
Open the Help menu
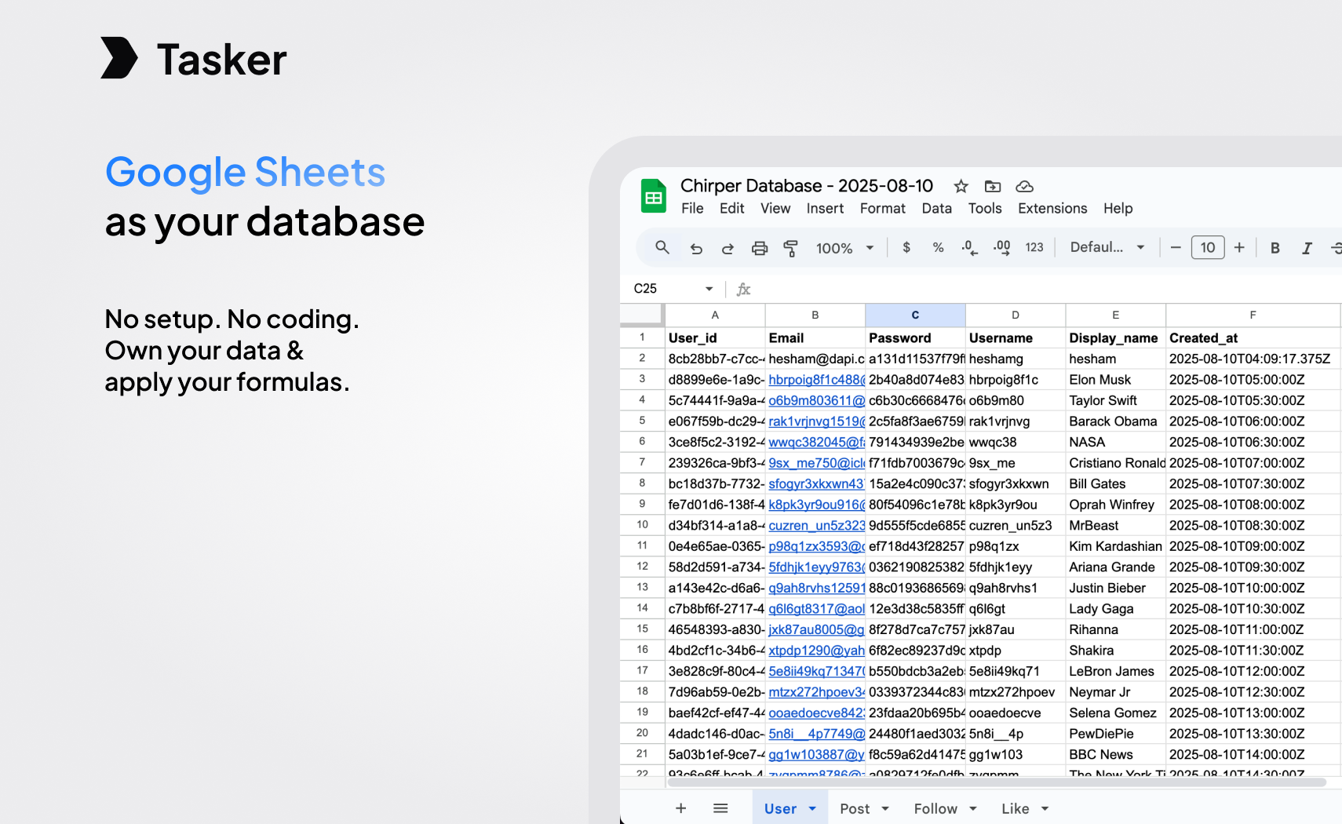click(x=1118, y=209)
